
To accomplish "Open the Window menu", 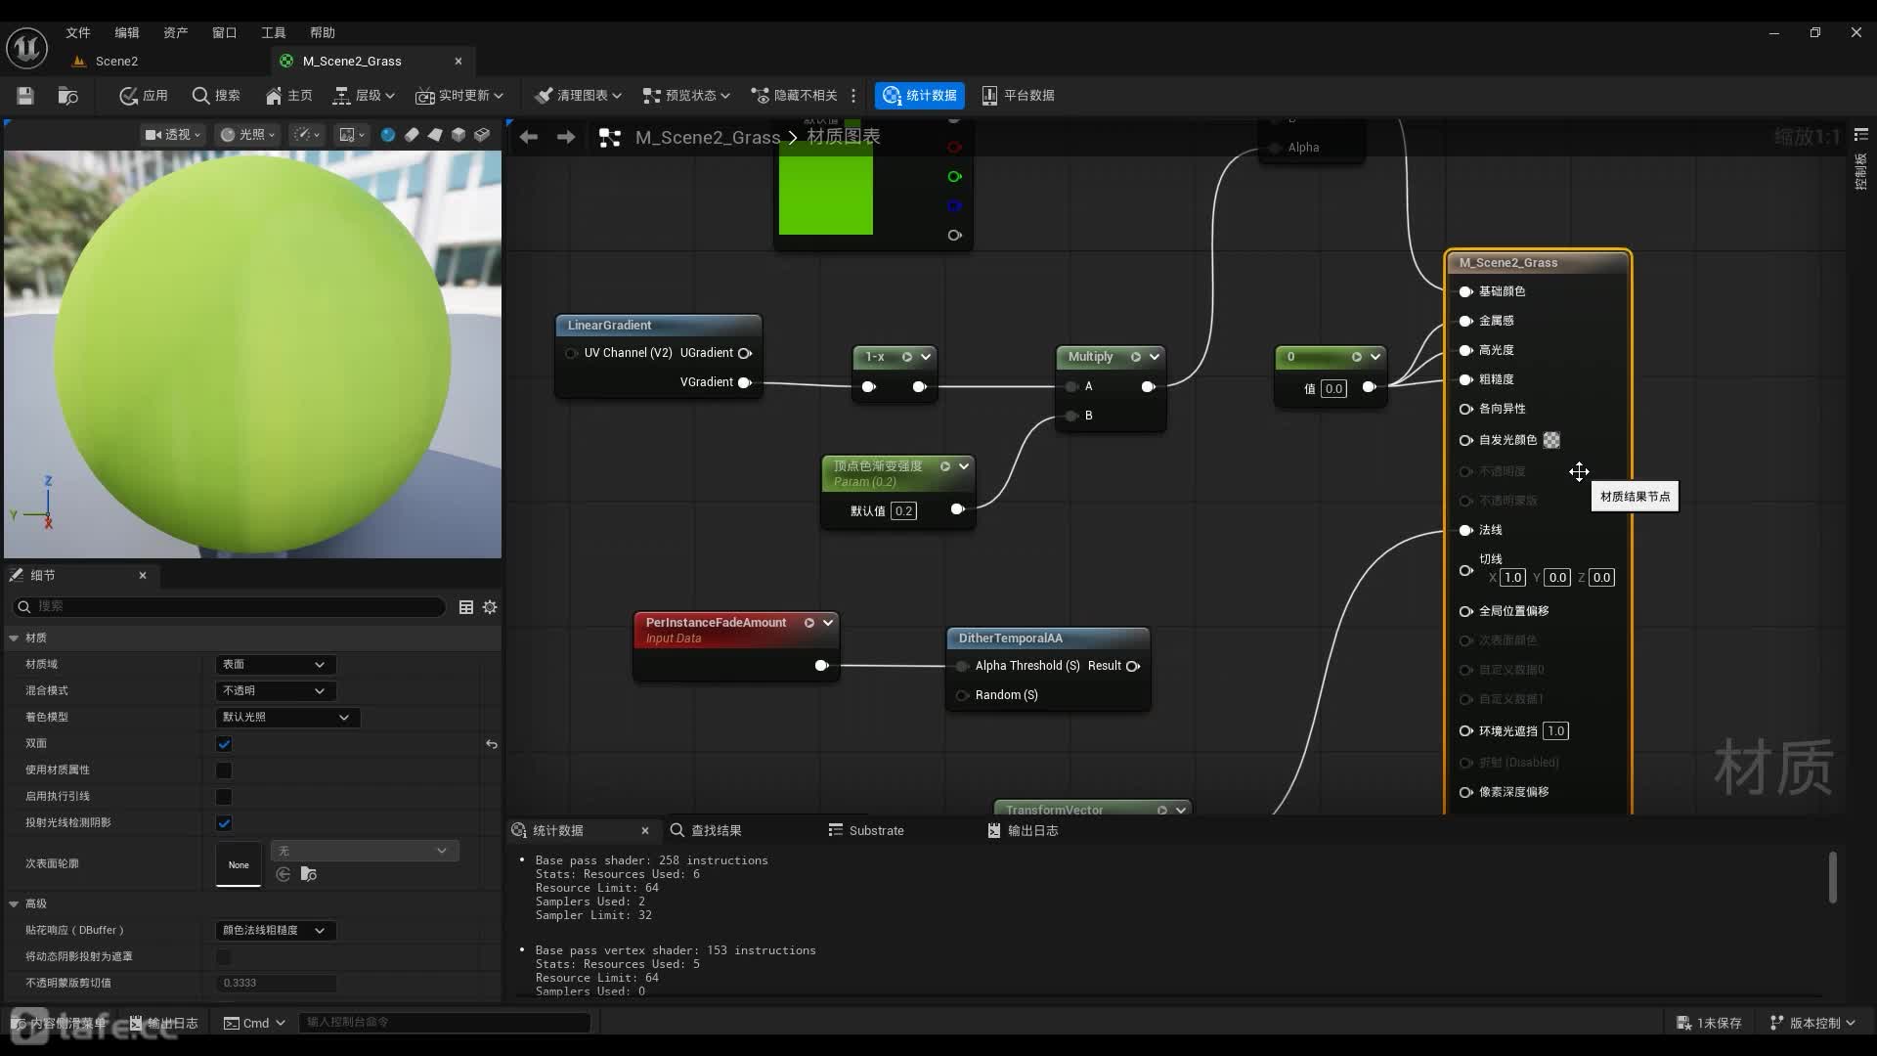I will 224,32.
